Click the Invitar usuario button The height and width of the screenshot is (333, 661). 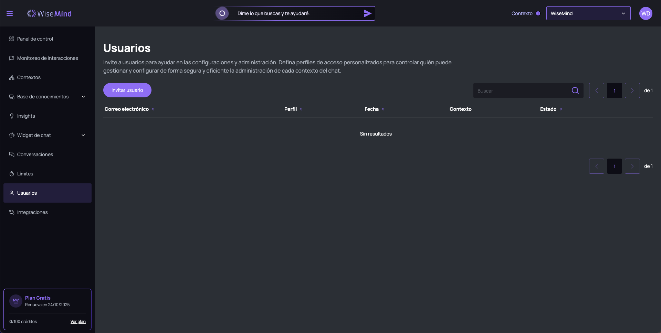(127, 90)
